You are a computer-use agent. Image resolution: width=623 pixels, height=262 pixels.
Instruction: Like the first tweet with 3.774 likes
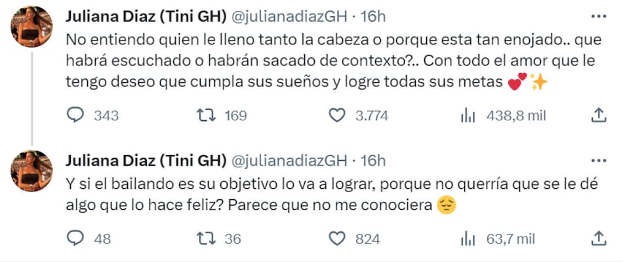[337, 116]
